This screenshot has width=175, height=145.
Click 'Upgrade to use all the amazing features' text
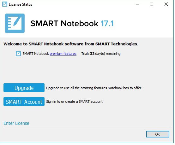94,88
